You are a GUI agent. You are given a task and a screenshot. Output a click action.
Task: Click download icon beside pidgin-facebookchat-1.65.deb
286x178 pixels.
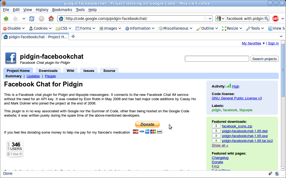[x=216, y=131]
